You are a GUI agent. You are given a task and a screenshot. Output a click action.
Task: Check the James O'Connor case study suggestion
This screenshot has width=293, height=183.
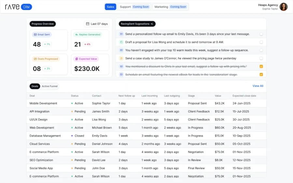pyautogui.click(x=261, y=59)
